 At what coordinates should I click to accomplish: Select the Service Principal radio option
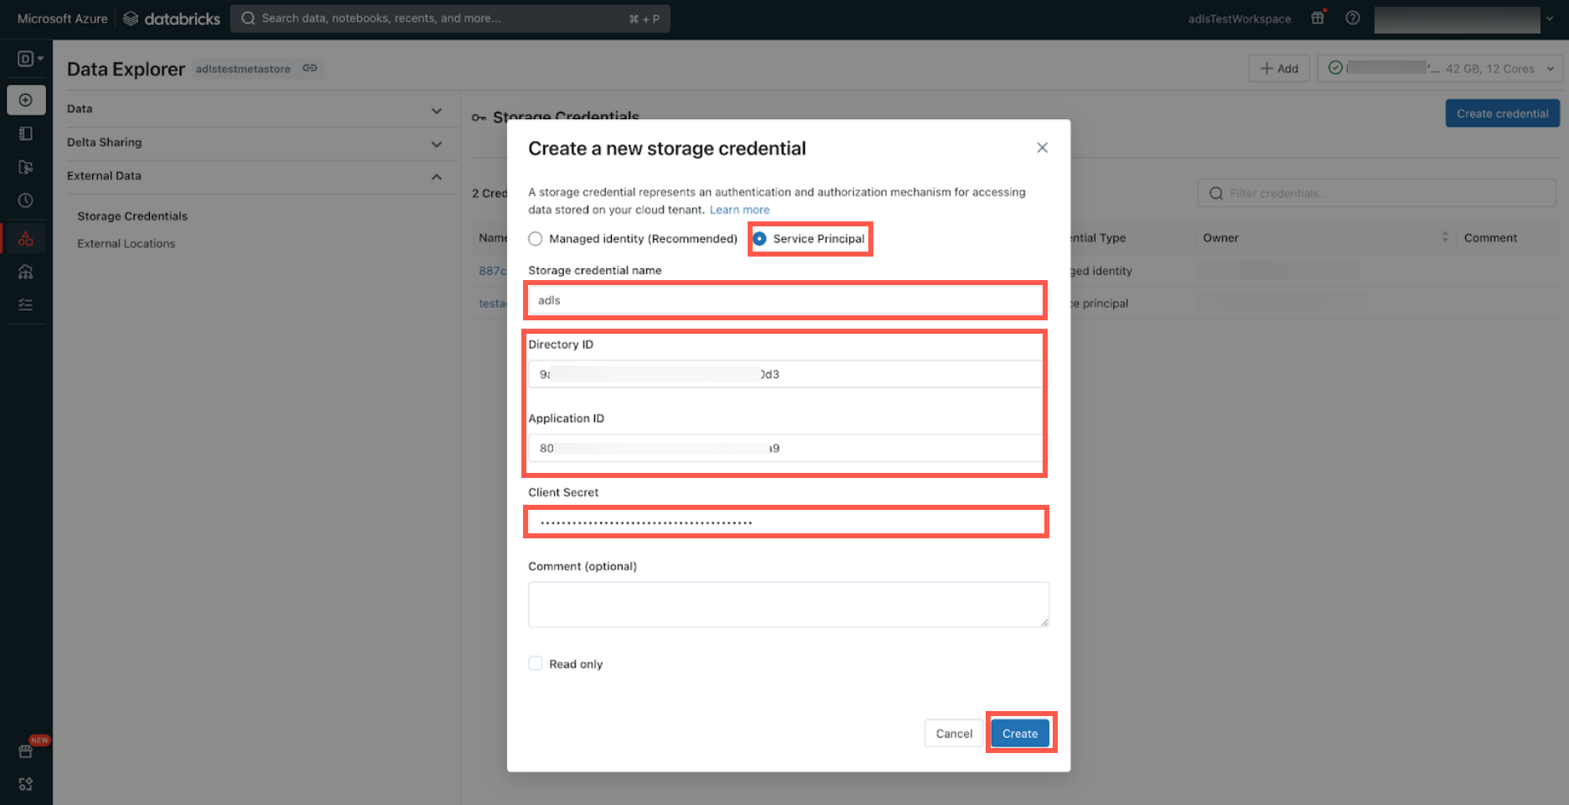[759, 239]
